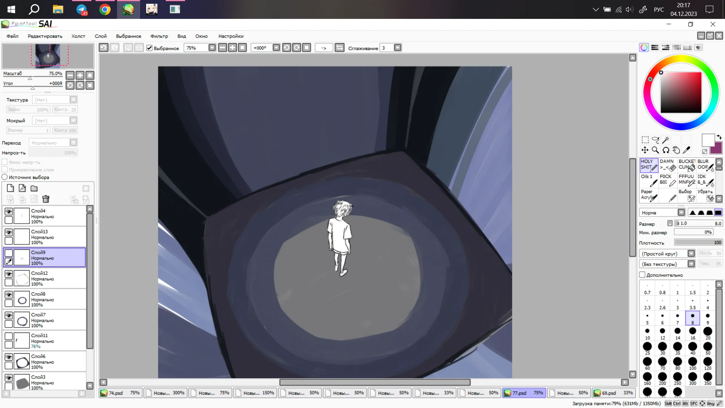Uncheck the Выбранное checkbox in toolbar
Screen dimensions: 725x408
[x=150, y=48]
